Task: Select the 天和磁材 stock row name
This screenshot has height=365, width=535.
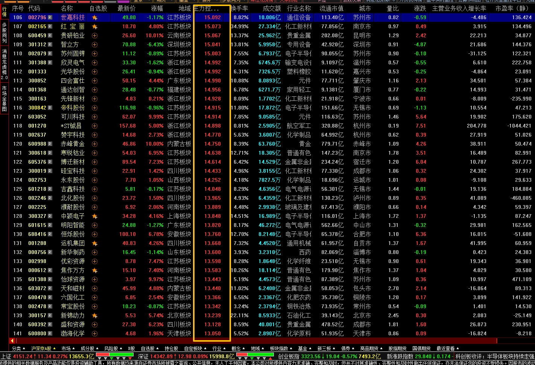Action: [x=73, y=288]
